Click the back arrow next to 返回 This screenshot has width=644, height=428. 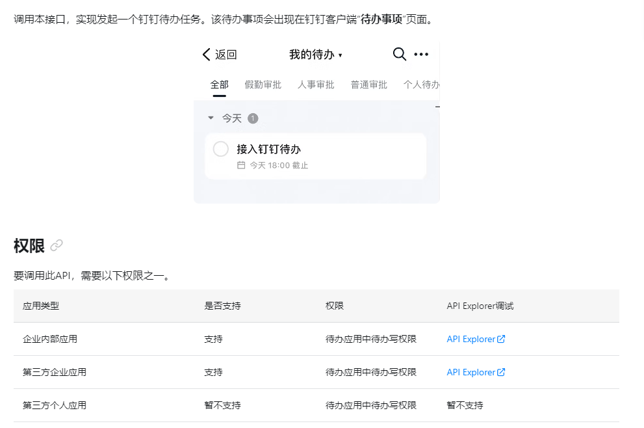pos(206,54)
